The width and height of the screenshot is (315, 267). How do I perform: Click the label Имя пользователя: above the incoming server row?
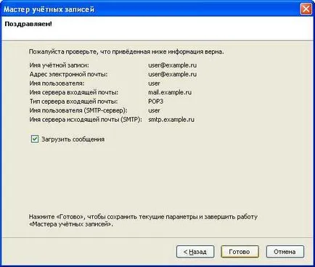(57, 83)
